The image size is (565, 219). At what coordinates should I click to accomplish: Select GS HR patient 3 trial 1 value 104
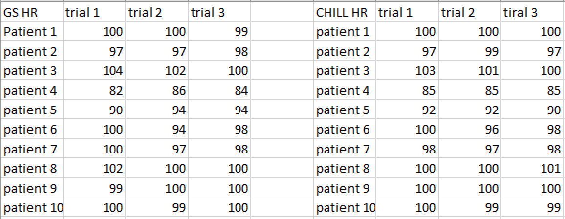(x=94, y=71)
